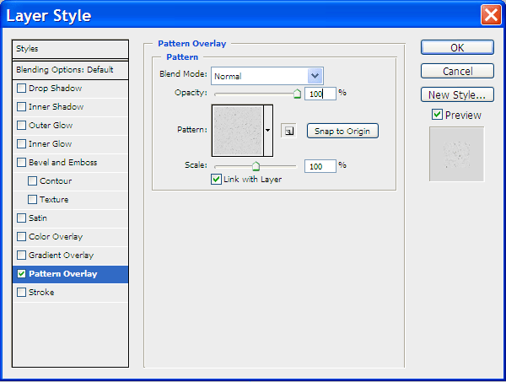Open the Blend Mode dropdown
This screenshot has height=382, width=506.
[x=315, y=76]
